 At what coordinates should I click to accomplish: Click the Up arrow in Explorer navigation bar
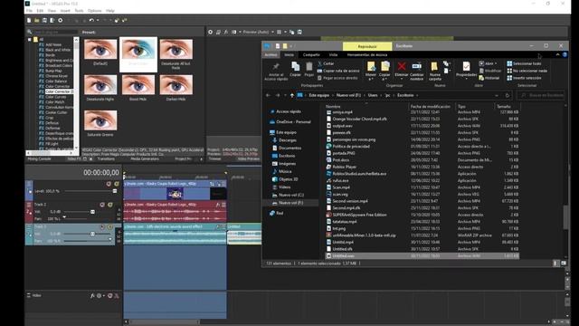coord(291,95)
